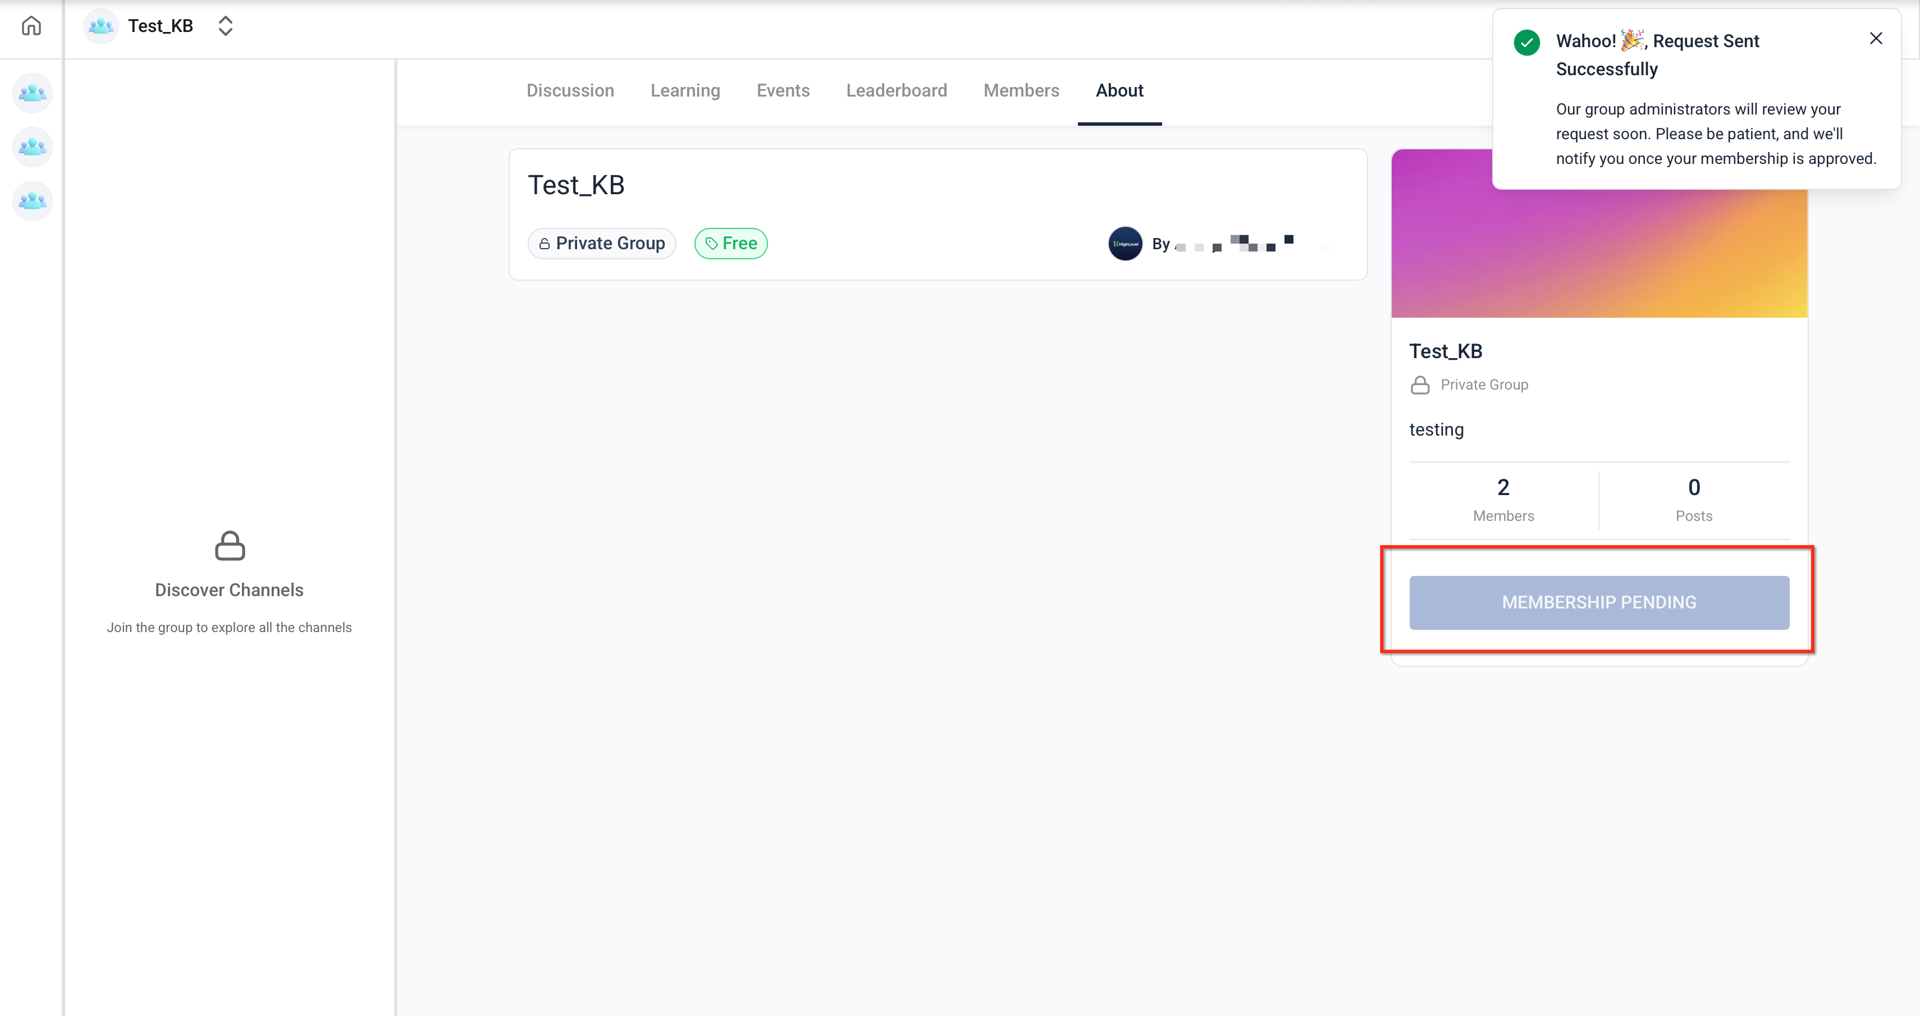This screenshot has height=1016, width=1920.
Task: Click the Private Group badge
Action: [601, 244]
